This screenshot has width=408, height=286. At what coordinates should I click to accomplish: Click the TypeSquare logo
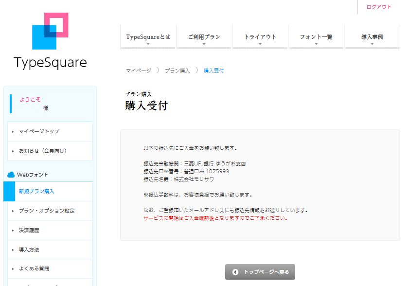[50, 39]
